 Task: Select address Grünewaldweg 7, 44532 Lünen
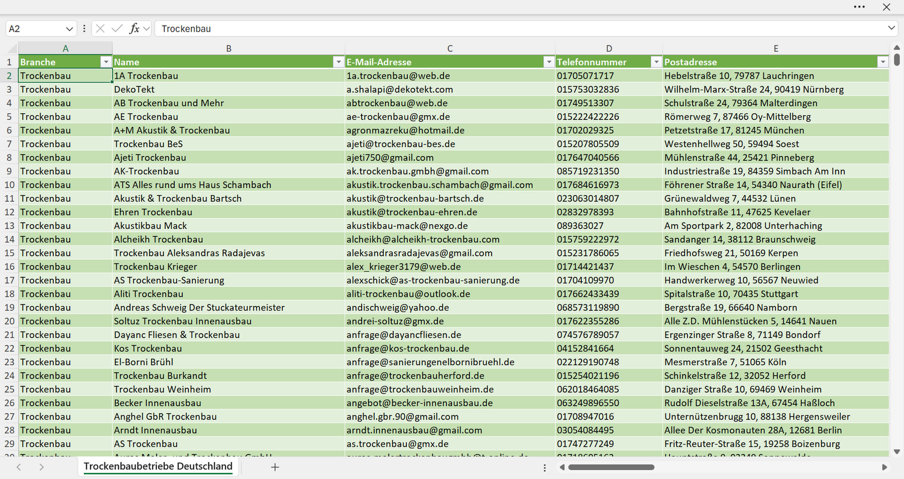[x=776, y=198]
